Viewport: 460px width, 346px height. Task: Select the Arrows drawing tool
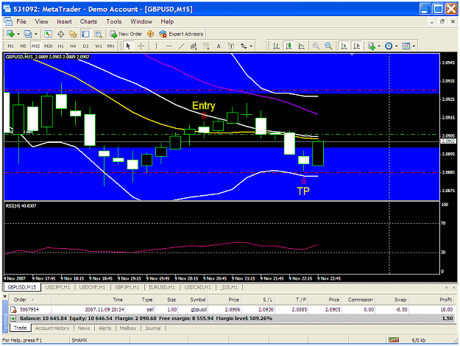(244, 46)
